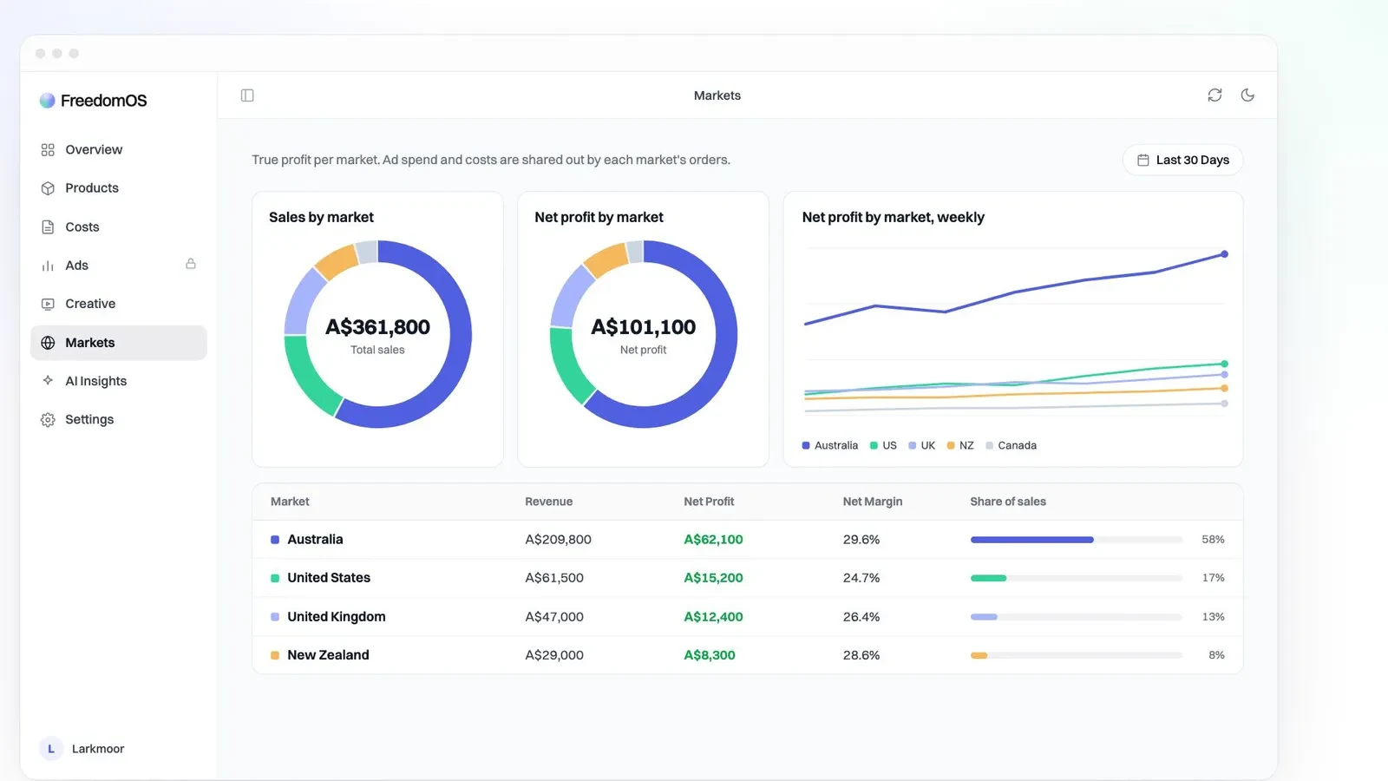Sort the table by Revenue header
1388x781 pixels.
point(548,502)
